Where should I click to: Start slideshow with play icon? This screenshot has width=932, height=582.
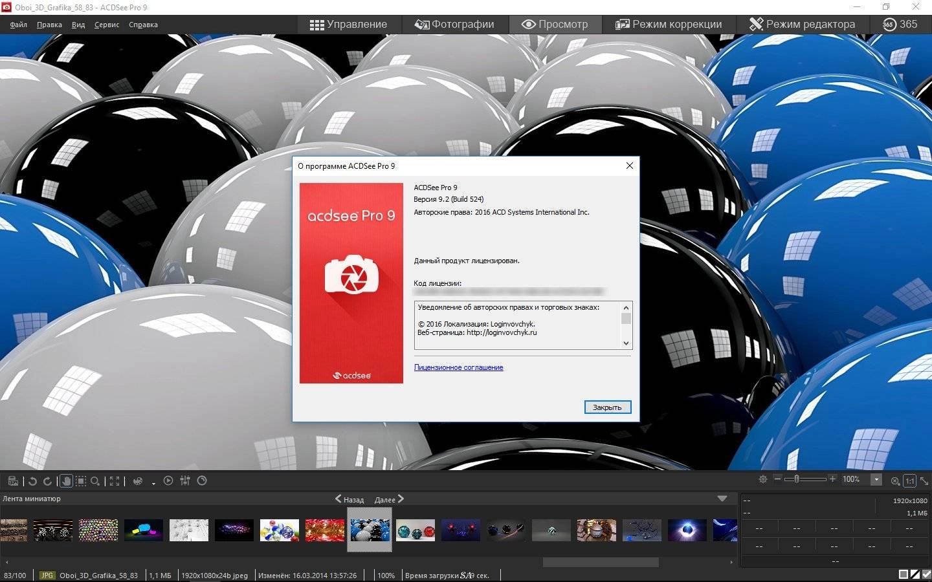pyautogui.click(x=168, y=480)
